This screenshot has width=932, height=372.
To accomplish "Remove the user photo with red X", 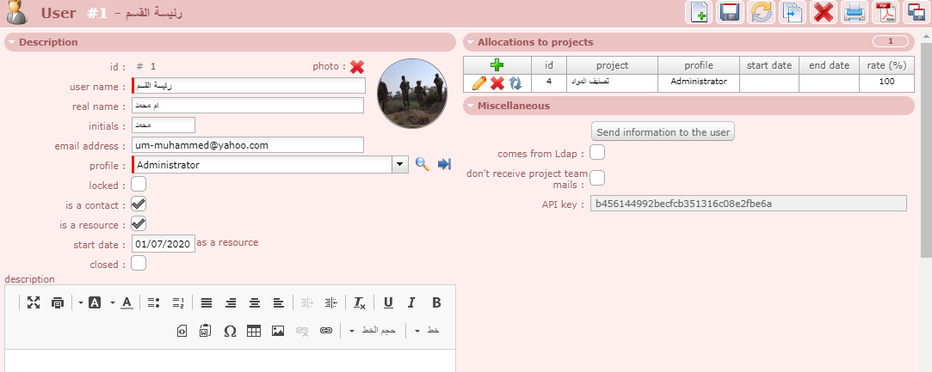I will point(356,67).
